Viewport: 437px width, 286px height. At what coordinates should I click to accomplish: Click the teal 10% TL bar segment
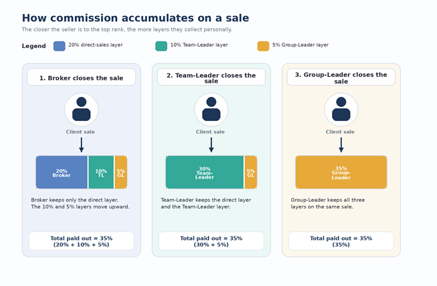click(101, 172)
